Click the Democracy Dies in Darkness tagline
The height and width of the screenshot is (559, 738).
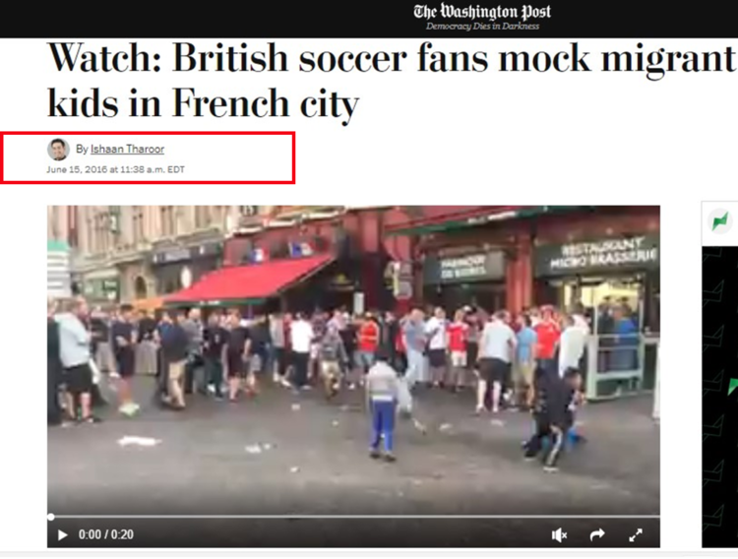(482, 27)
